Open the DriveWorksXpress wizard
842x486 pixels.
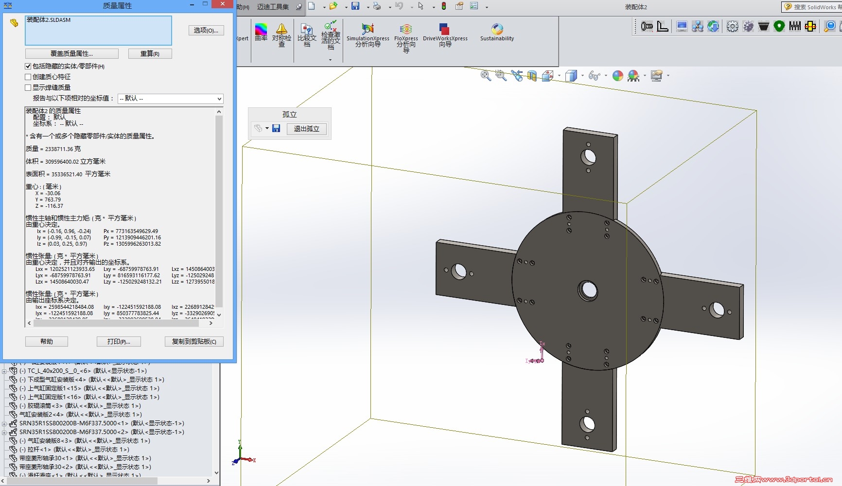445,35
